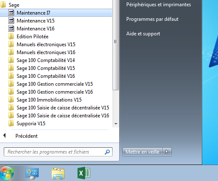Click the Rechercher les programmes search field

point(58,152)
